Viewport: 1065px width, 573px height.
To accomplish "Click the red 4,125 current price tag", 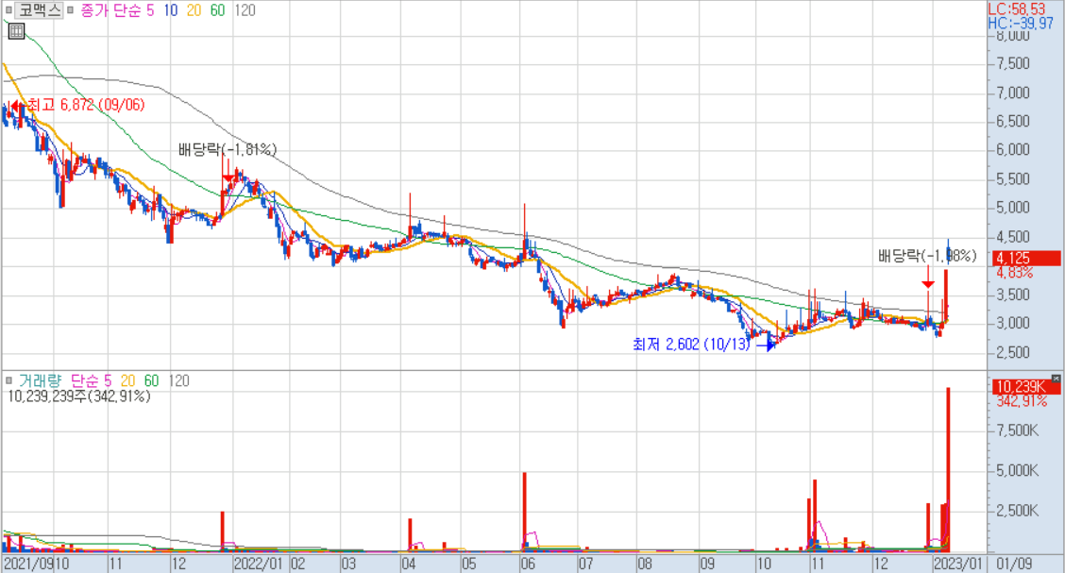I will click(x=1025, y=258).
